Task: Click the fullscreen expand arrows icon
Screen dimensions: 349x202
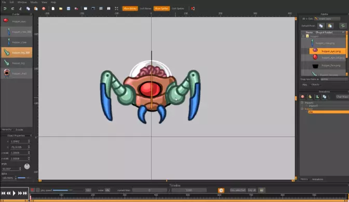Action: click(116, 8)
